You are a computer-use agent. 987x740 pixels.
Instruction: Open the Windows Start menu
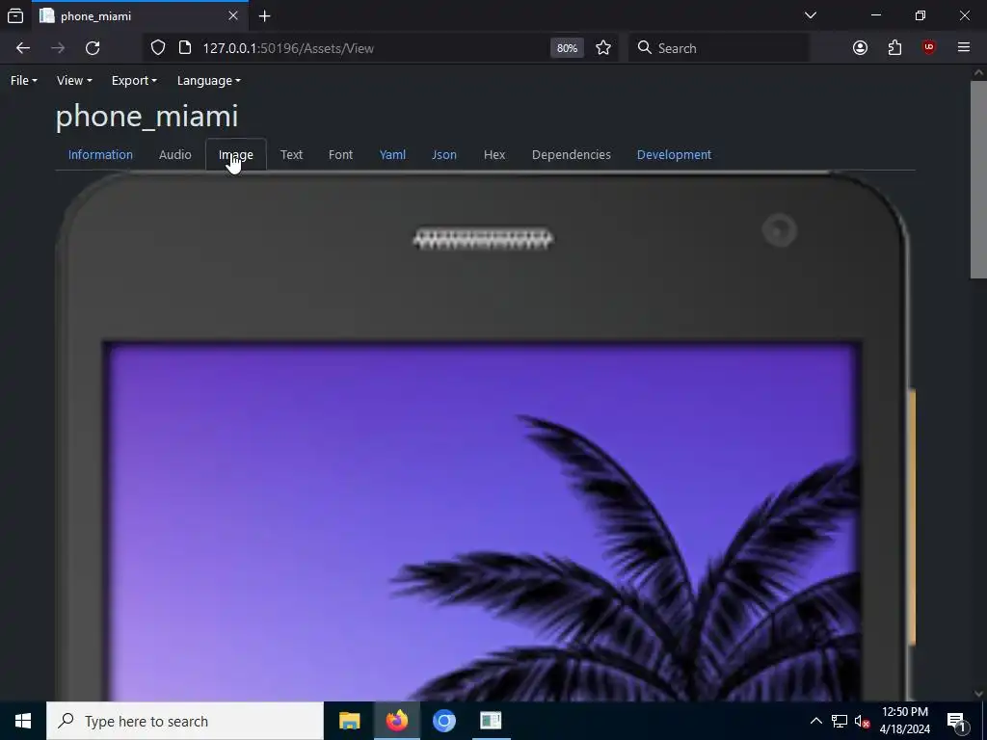pos(23,721)
